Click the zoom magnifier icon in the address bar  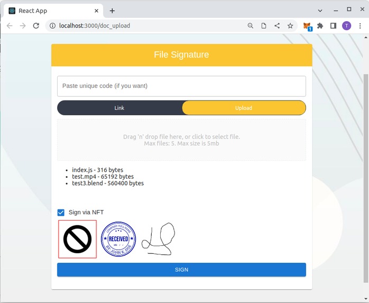[x=251, y=26]
